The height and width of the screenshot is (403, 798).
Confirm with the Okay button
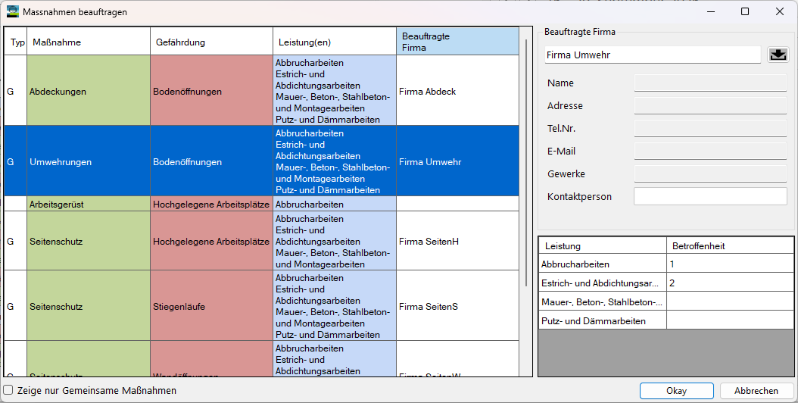click(x=676, y=391)
